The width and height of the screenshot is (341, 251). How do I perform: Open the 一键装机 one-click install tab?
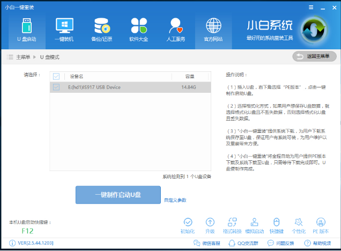point(64,29)
